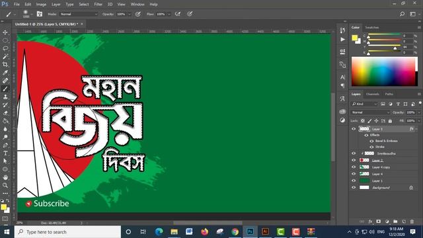Select the Path Selection tool
423x238 pixels.
click(x=5, y=161)
